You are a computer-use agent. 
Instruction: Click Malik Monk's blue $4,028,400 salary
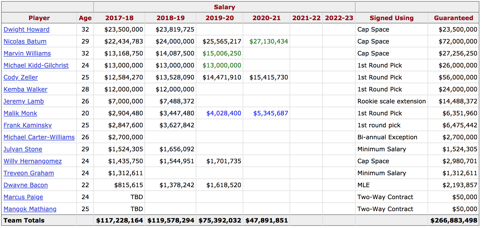(224, 113)
